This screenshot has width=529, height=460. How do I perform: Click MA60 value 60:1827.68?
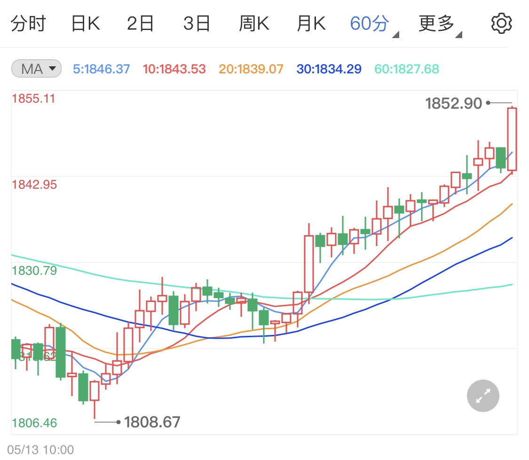[407, 69]
